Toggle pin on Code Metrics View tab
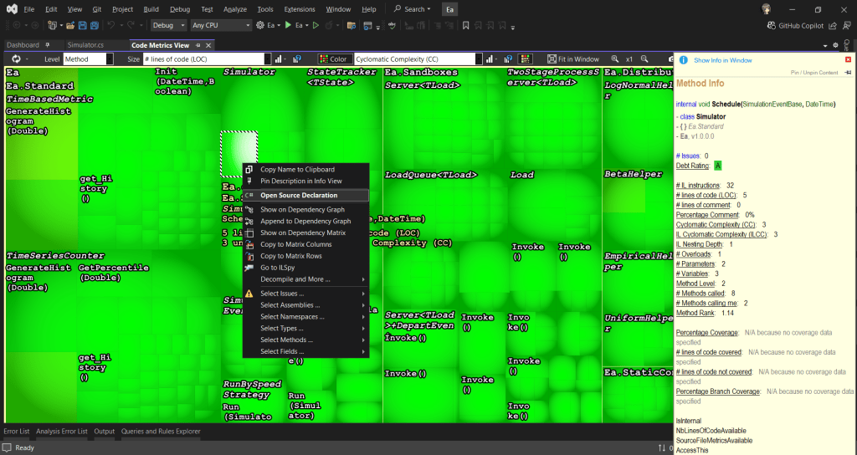857x455 pixels. pos(198,45)
